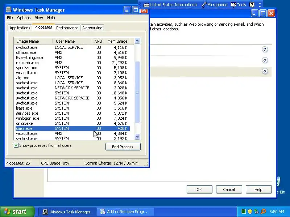Select the services.exe process row
This screenshot has width=290, height=217.
[72, 113]
